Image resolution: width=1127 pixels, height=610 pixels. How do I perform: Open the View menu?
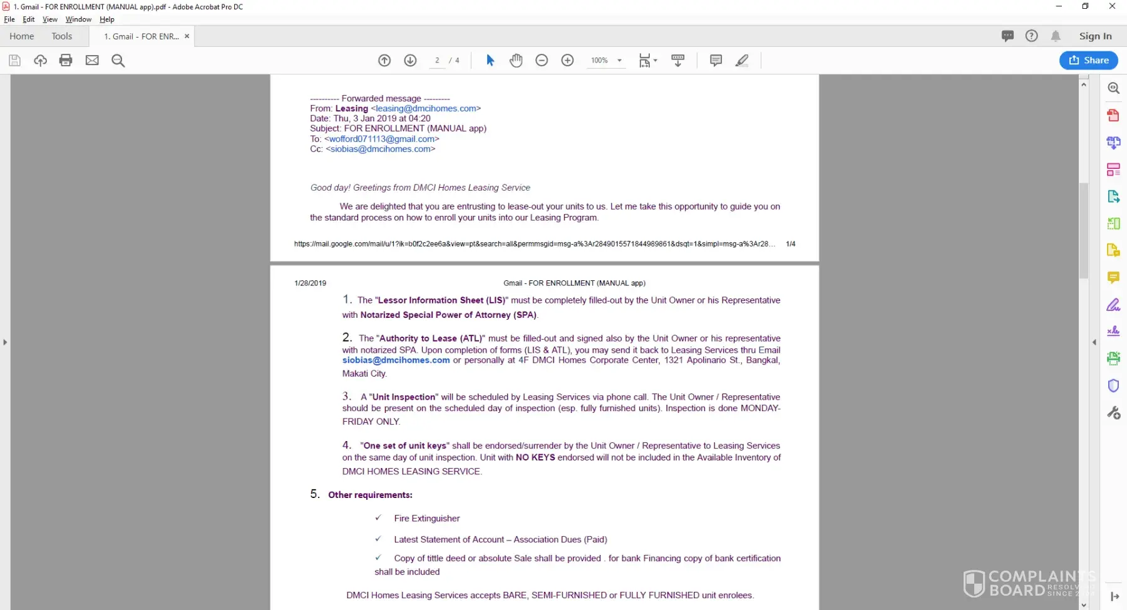[50, 19]
